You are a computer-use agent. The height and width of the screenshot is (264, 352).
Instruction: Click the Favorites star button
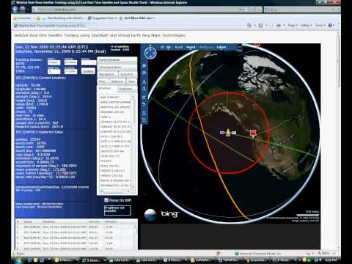[x=23, y=18]
